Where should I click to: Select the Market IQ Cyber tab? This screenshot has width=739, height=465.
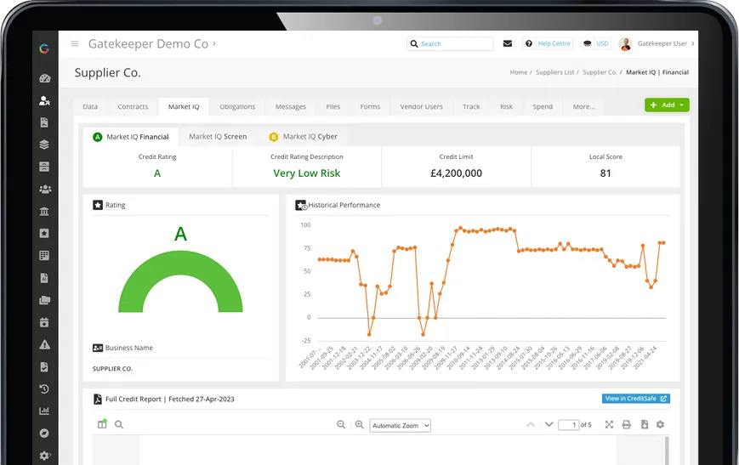point(304,136)
